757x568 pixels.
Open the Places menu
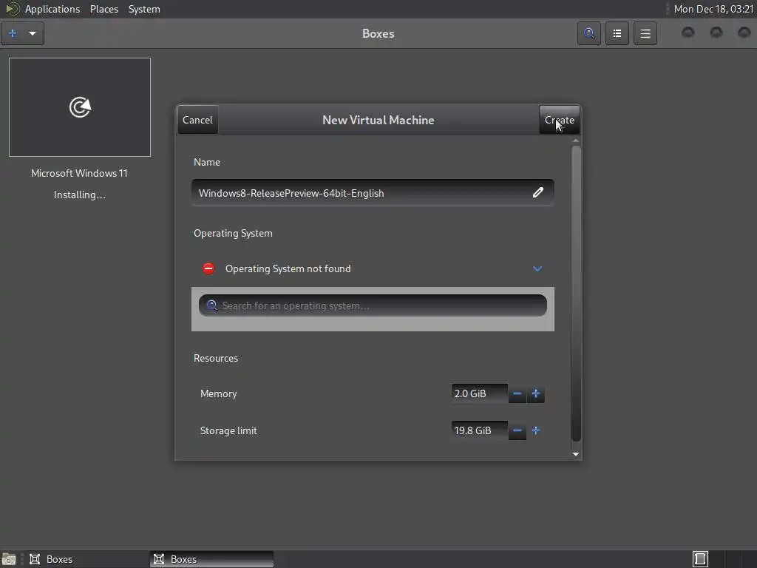click(104, 9)
